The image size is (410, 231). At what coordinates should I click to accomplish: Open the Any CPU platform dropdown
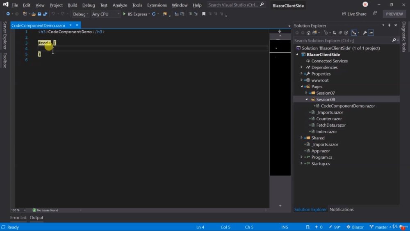point(106,14)
